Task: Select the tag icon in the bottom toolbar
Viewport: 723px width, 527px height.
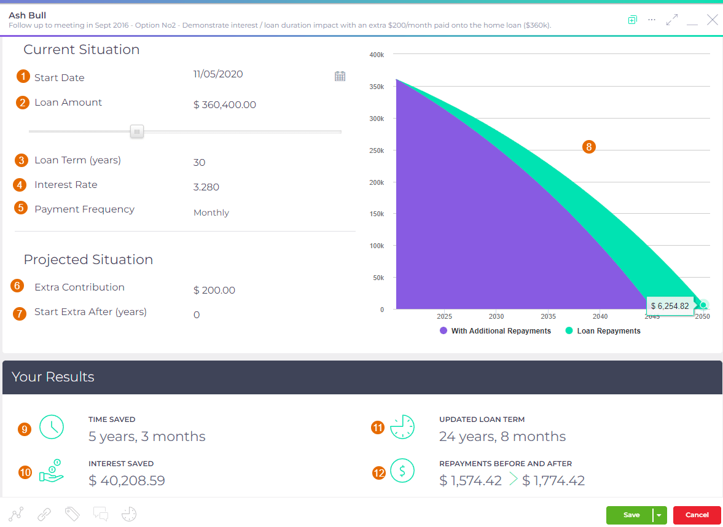Action: coord(72,514)
